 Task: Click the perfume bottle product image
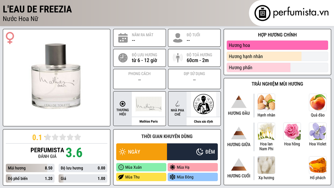tap(56, 76)
